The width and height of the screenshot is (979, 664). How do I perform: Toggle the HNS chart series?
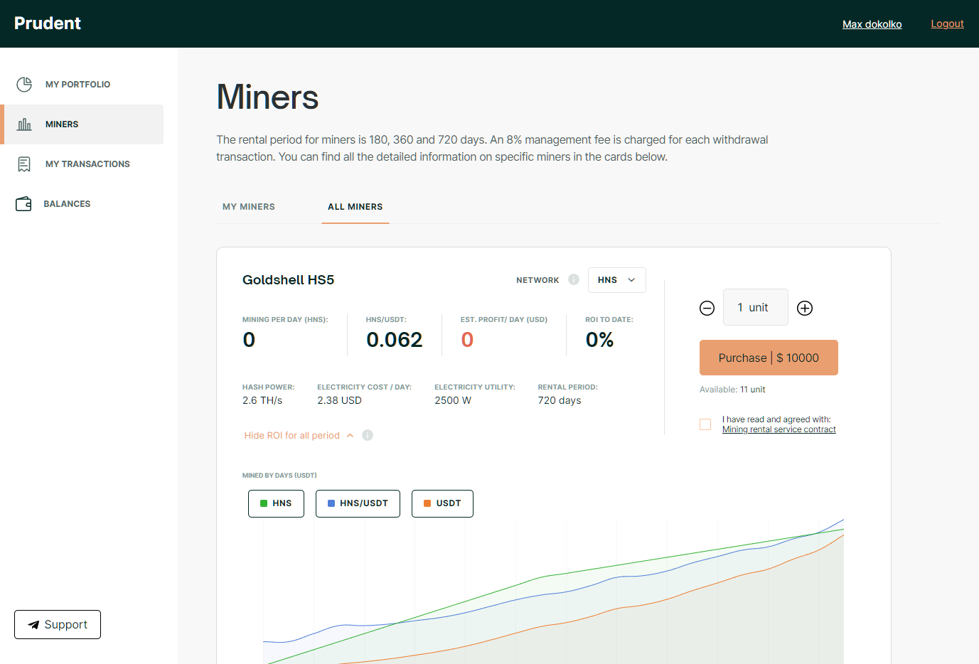[x=276, y=503]
